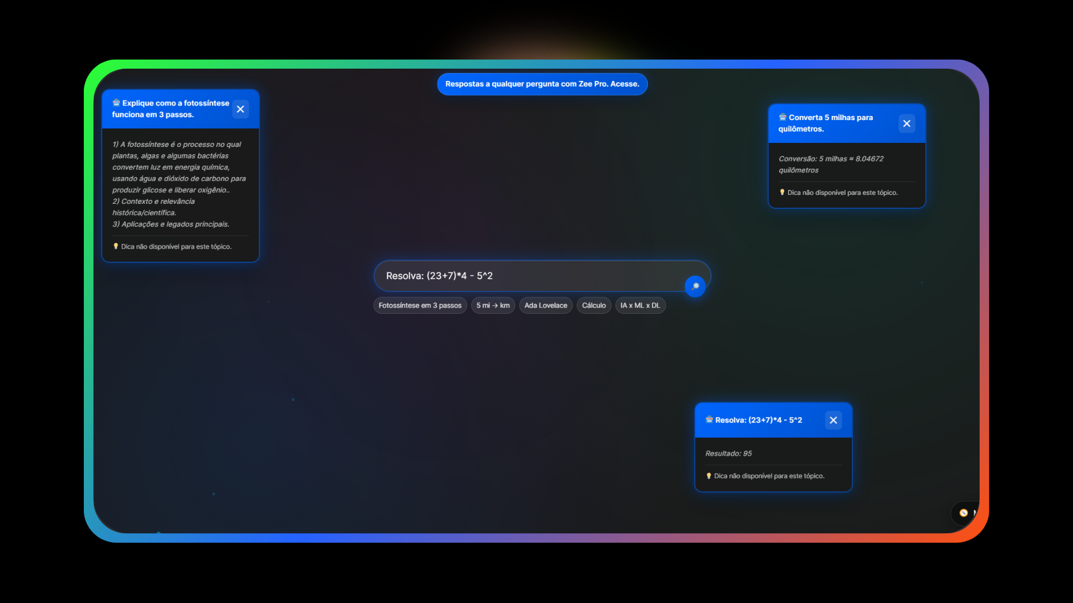Focus the question input field
Screen dimensions: 1073x603
click(x=525, y=276)
